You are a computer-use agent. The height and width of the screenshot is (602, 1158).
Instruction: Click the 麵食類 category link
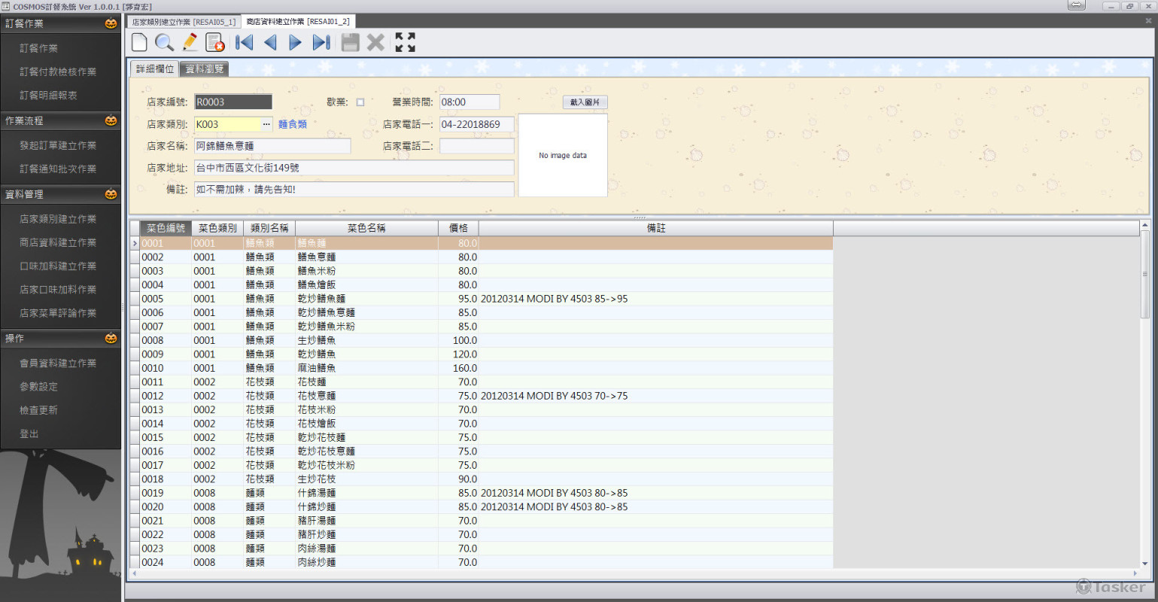click(x=293, y=124)
